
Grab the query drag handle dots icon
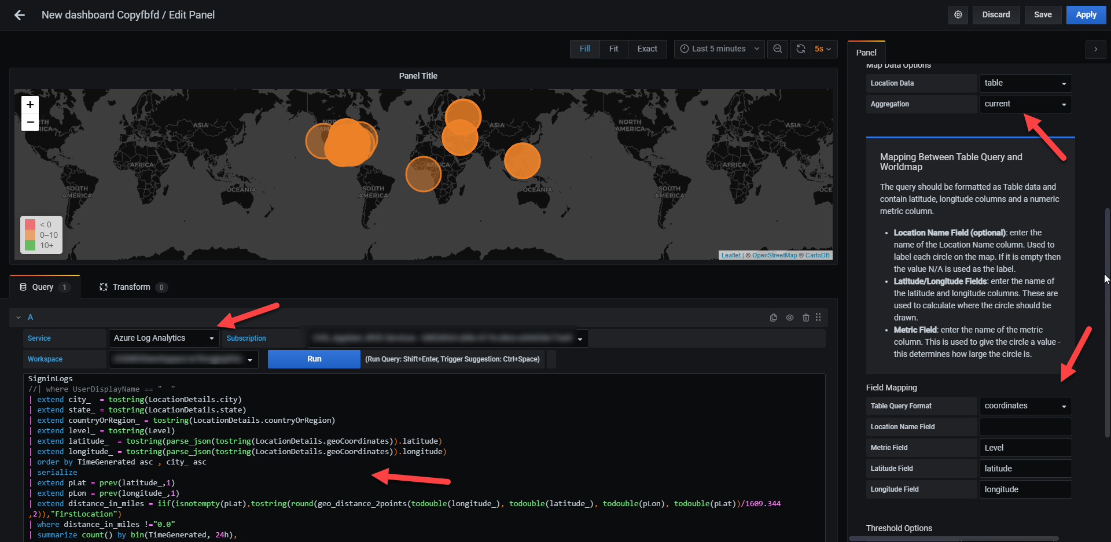818,317
